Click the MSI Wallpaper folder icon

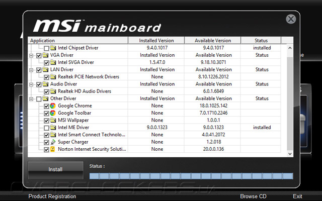click(53, 120)
